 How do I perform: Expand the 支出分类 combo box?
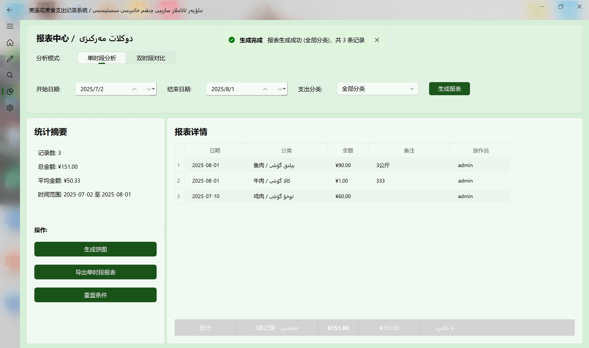pyautogui.click(x=378, y=89)
